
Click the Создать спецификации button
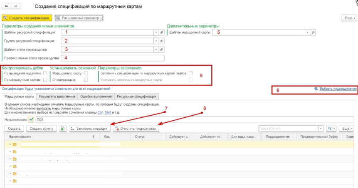(x=27, y=18)
